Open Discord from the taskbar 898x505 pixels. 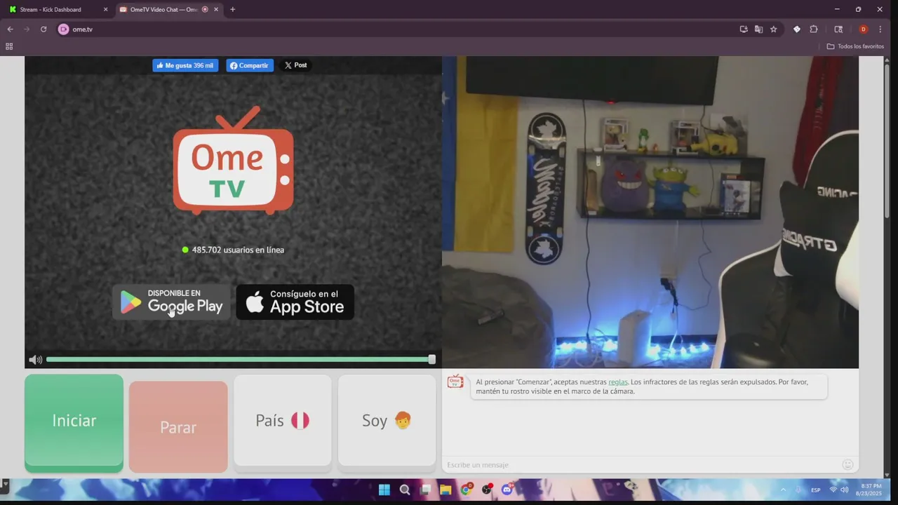click(x=507, y=490)
